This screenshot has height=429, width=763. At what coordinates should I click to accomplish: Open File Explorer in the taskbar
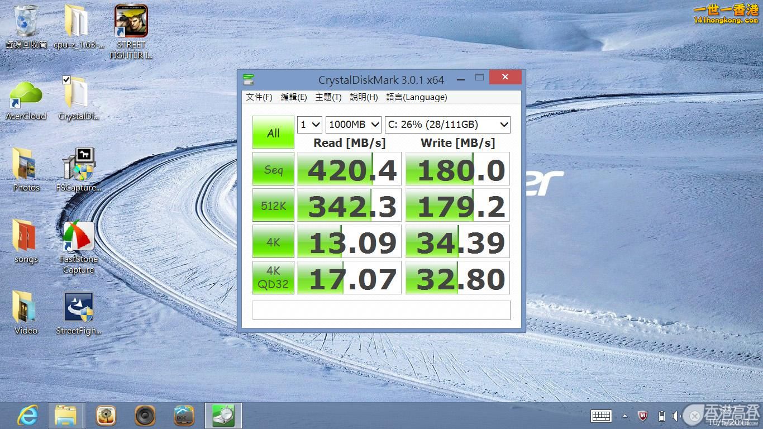66,416
